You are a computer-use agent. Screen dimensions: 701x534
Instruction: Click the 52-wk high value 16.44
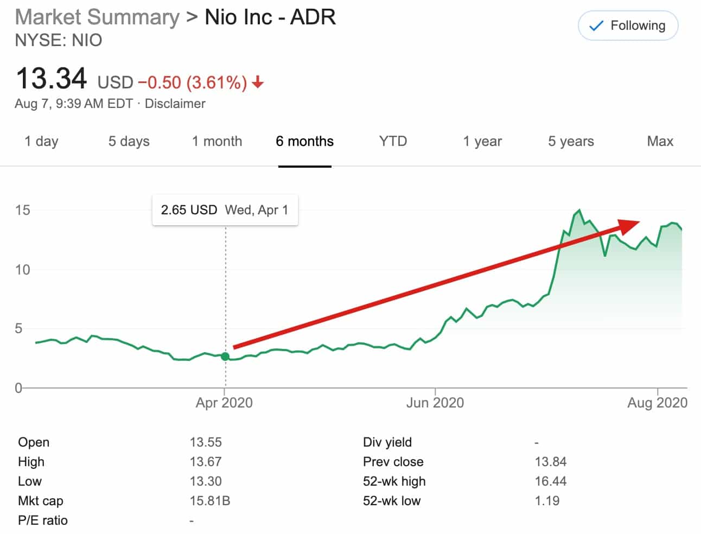(x=550, y=481)
